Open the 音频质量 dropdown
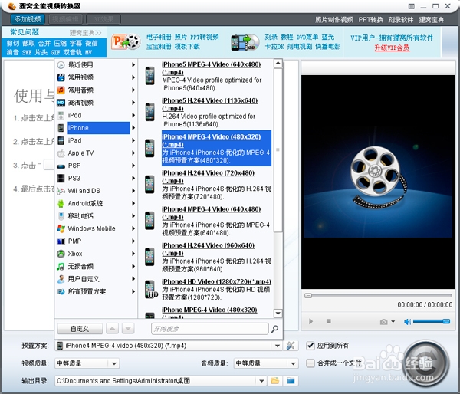Screen dimensions: 460x394 click(293, 364)
